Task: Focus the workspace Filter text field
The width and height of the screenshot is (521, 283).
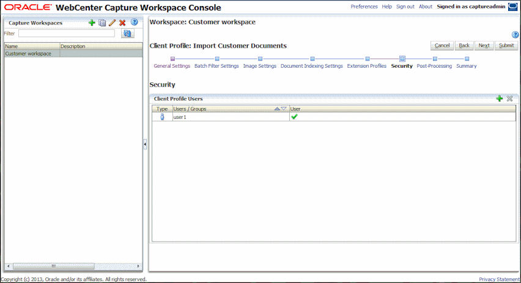Action: (x=67, y=34)
